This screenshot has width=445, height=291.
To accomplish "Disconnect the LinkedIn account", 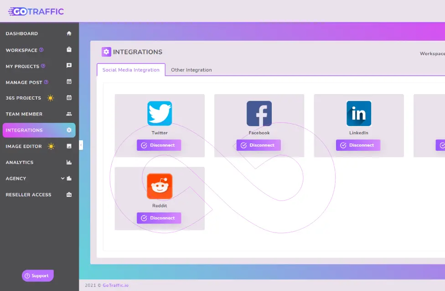I will (x=358, y=145).
